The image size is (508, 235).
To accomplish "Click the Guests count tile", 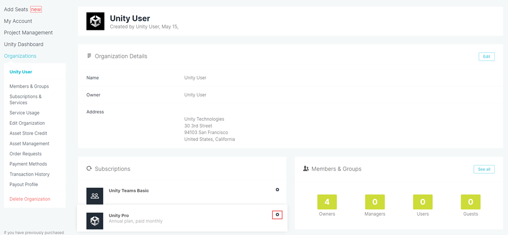I will click(x=471, y=202).
